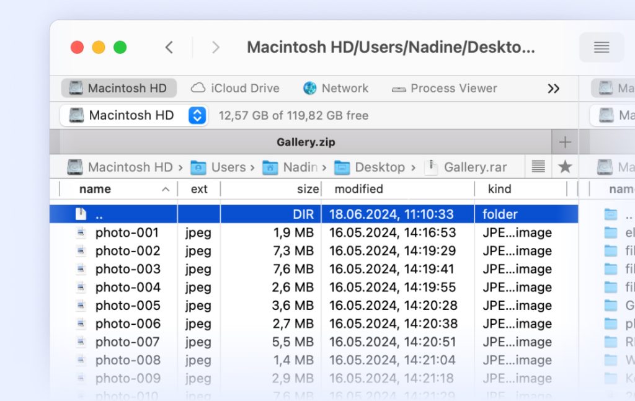
Task: Open the history list icon beside the breadcrumb
Action: [537, 166]
